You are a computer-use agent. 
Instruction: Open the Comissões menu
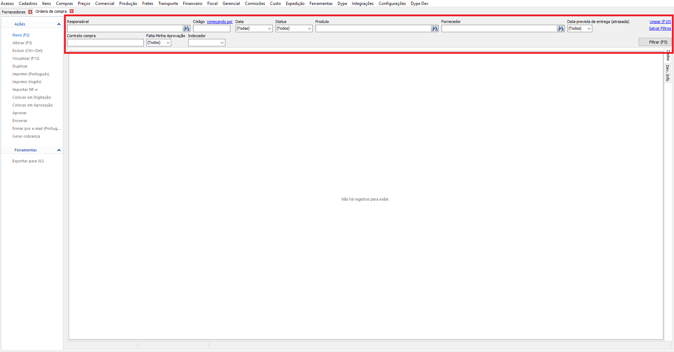tap(255, 4)
